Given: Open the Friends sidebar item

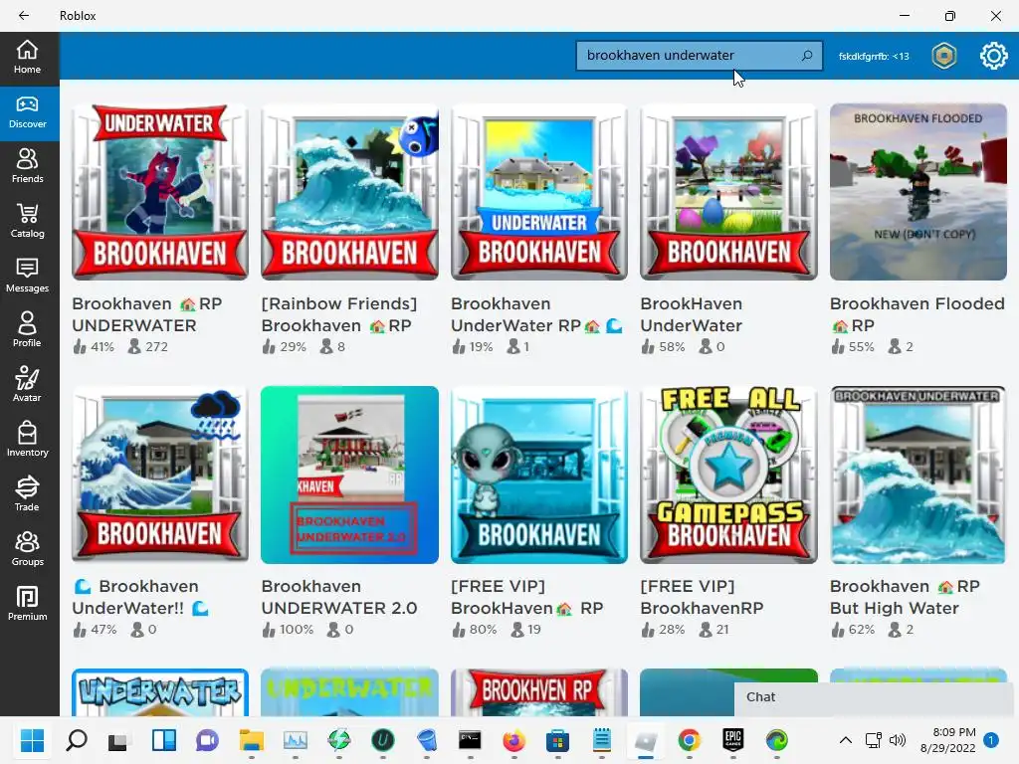Looking at the screenshot, I should 27,166.
